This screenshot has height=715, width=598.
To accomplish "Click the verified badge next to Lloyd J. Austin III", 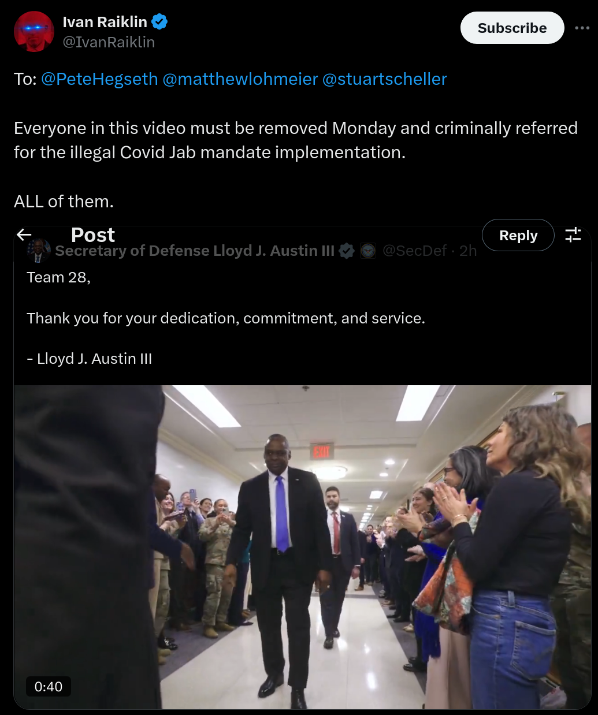I will (347, 251).
